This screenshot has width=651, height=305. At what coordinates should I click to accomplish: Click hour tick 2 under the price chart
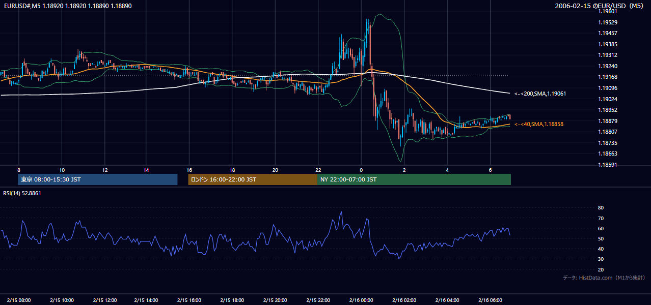(404, 170)
